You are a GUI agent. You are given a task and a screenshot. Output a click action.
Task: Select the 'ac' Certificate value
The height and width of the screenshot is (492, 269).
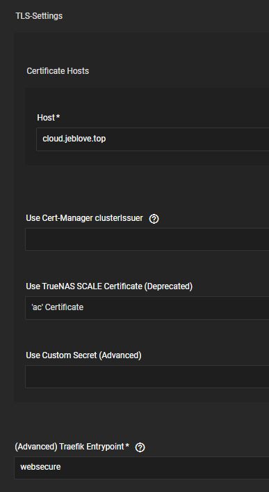[x=57, y=307]
